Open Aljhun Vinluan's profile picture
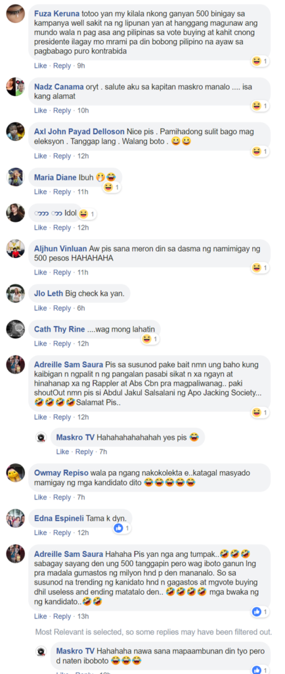The height and width of the screenshot is (674, 285). click(15, 248)
